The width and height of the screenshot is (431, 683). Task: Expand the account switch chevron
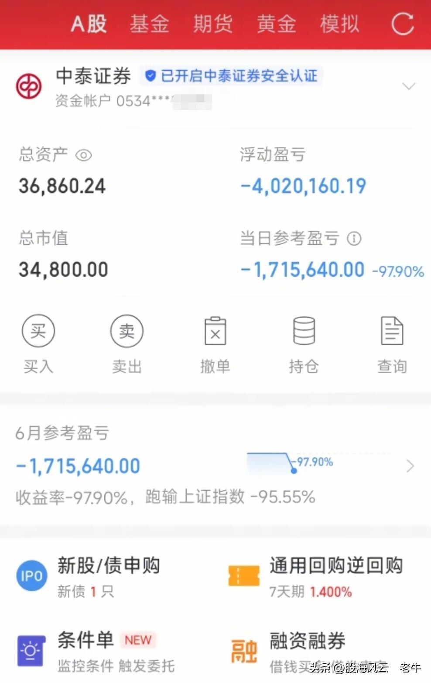[x=409, y=86]
